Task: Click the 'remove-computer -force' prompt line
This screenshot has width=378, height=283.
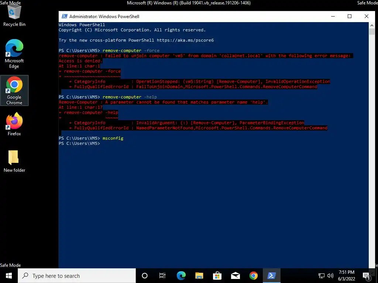Action: [x=109, y=50]
